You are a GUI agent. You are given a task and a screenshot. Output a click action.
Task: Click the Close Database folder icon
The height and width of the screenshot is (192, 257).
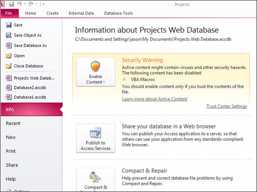(9, 66)
